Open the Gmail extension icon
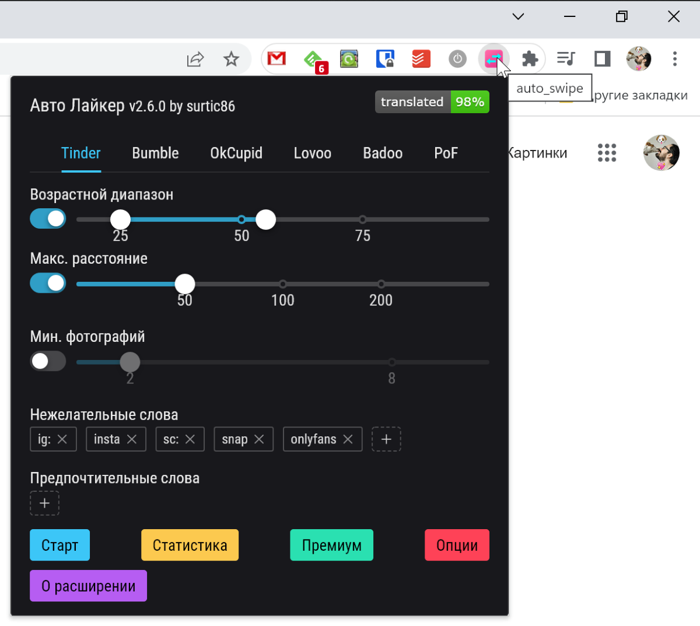 click(x=276, y=58)
